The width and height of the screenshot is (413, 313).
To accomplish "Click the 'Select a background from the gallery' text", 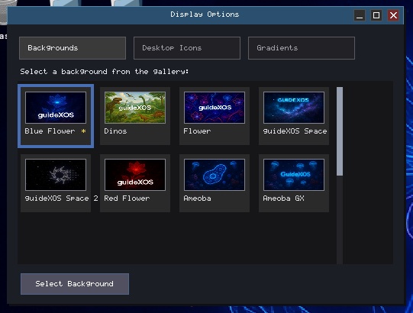I will click(x=105, y=72).
